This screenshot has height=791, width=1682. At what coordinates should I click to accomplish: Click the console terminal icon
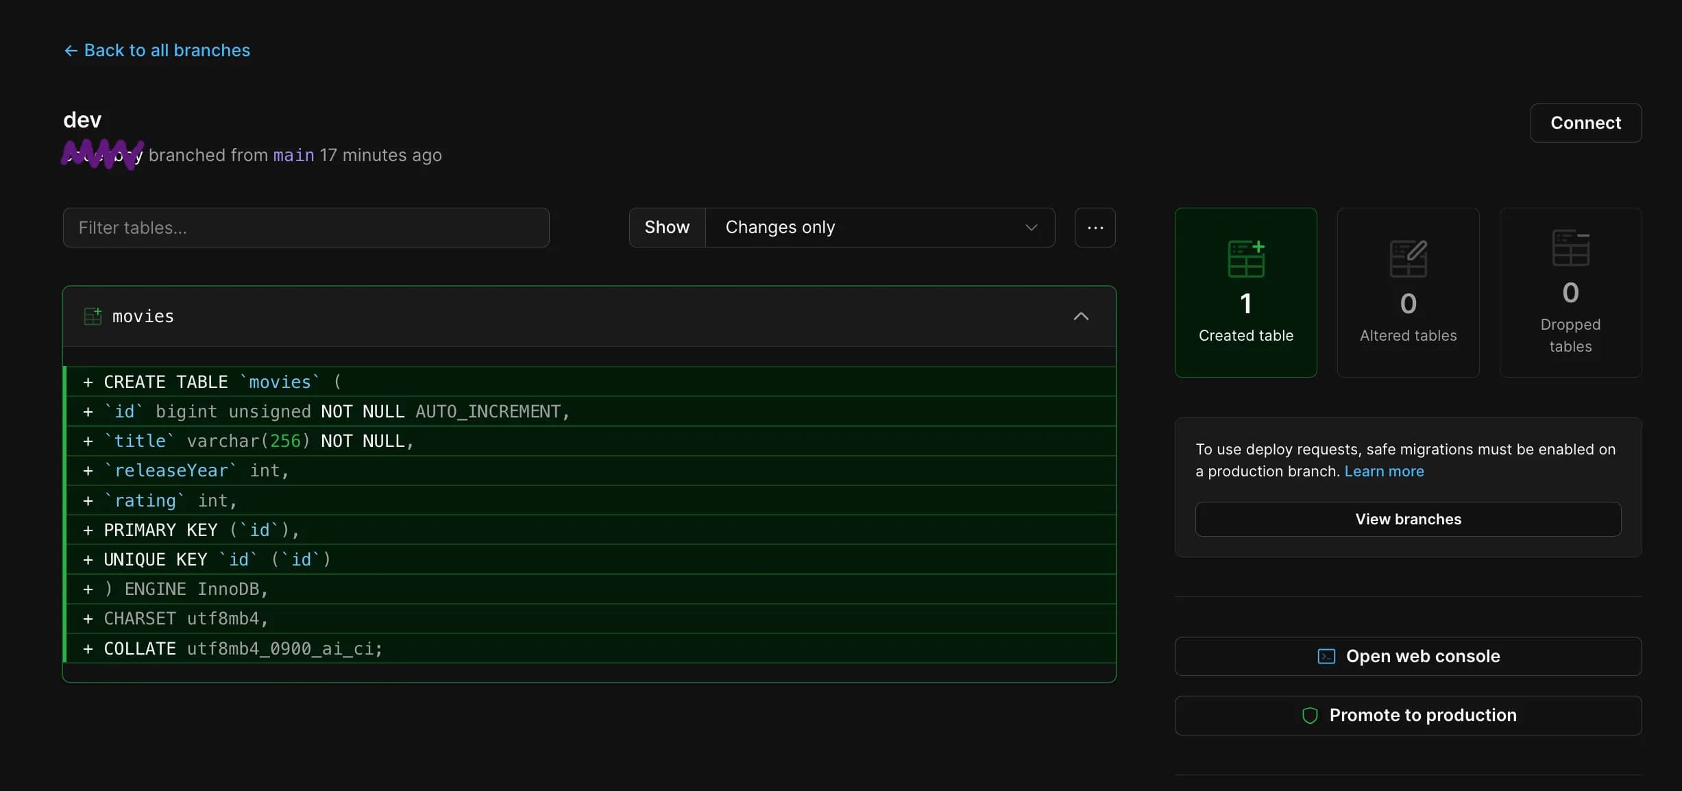(x=1326, y=657)
